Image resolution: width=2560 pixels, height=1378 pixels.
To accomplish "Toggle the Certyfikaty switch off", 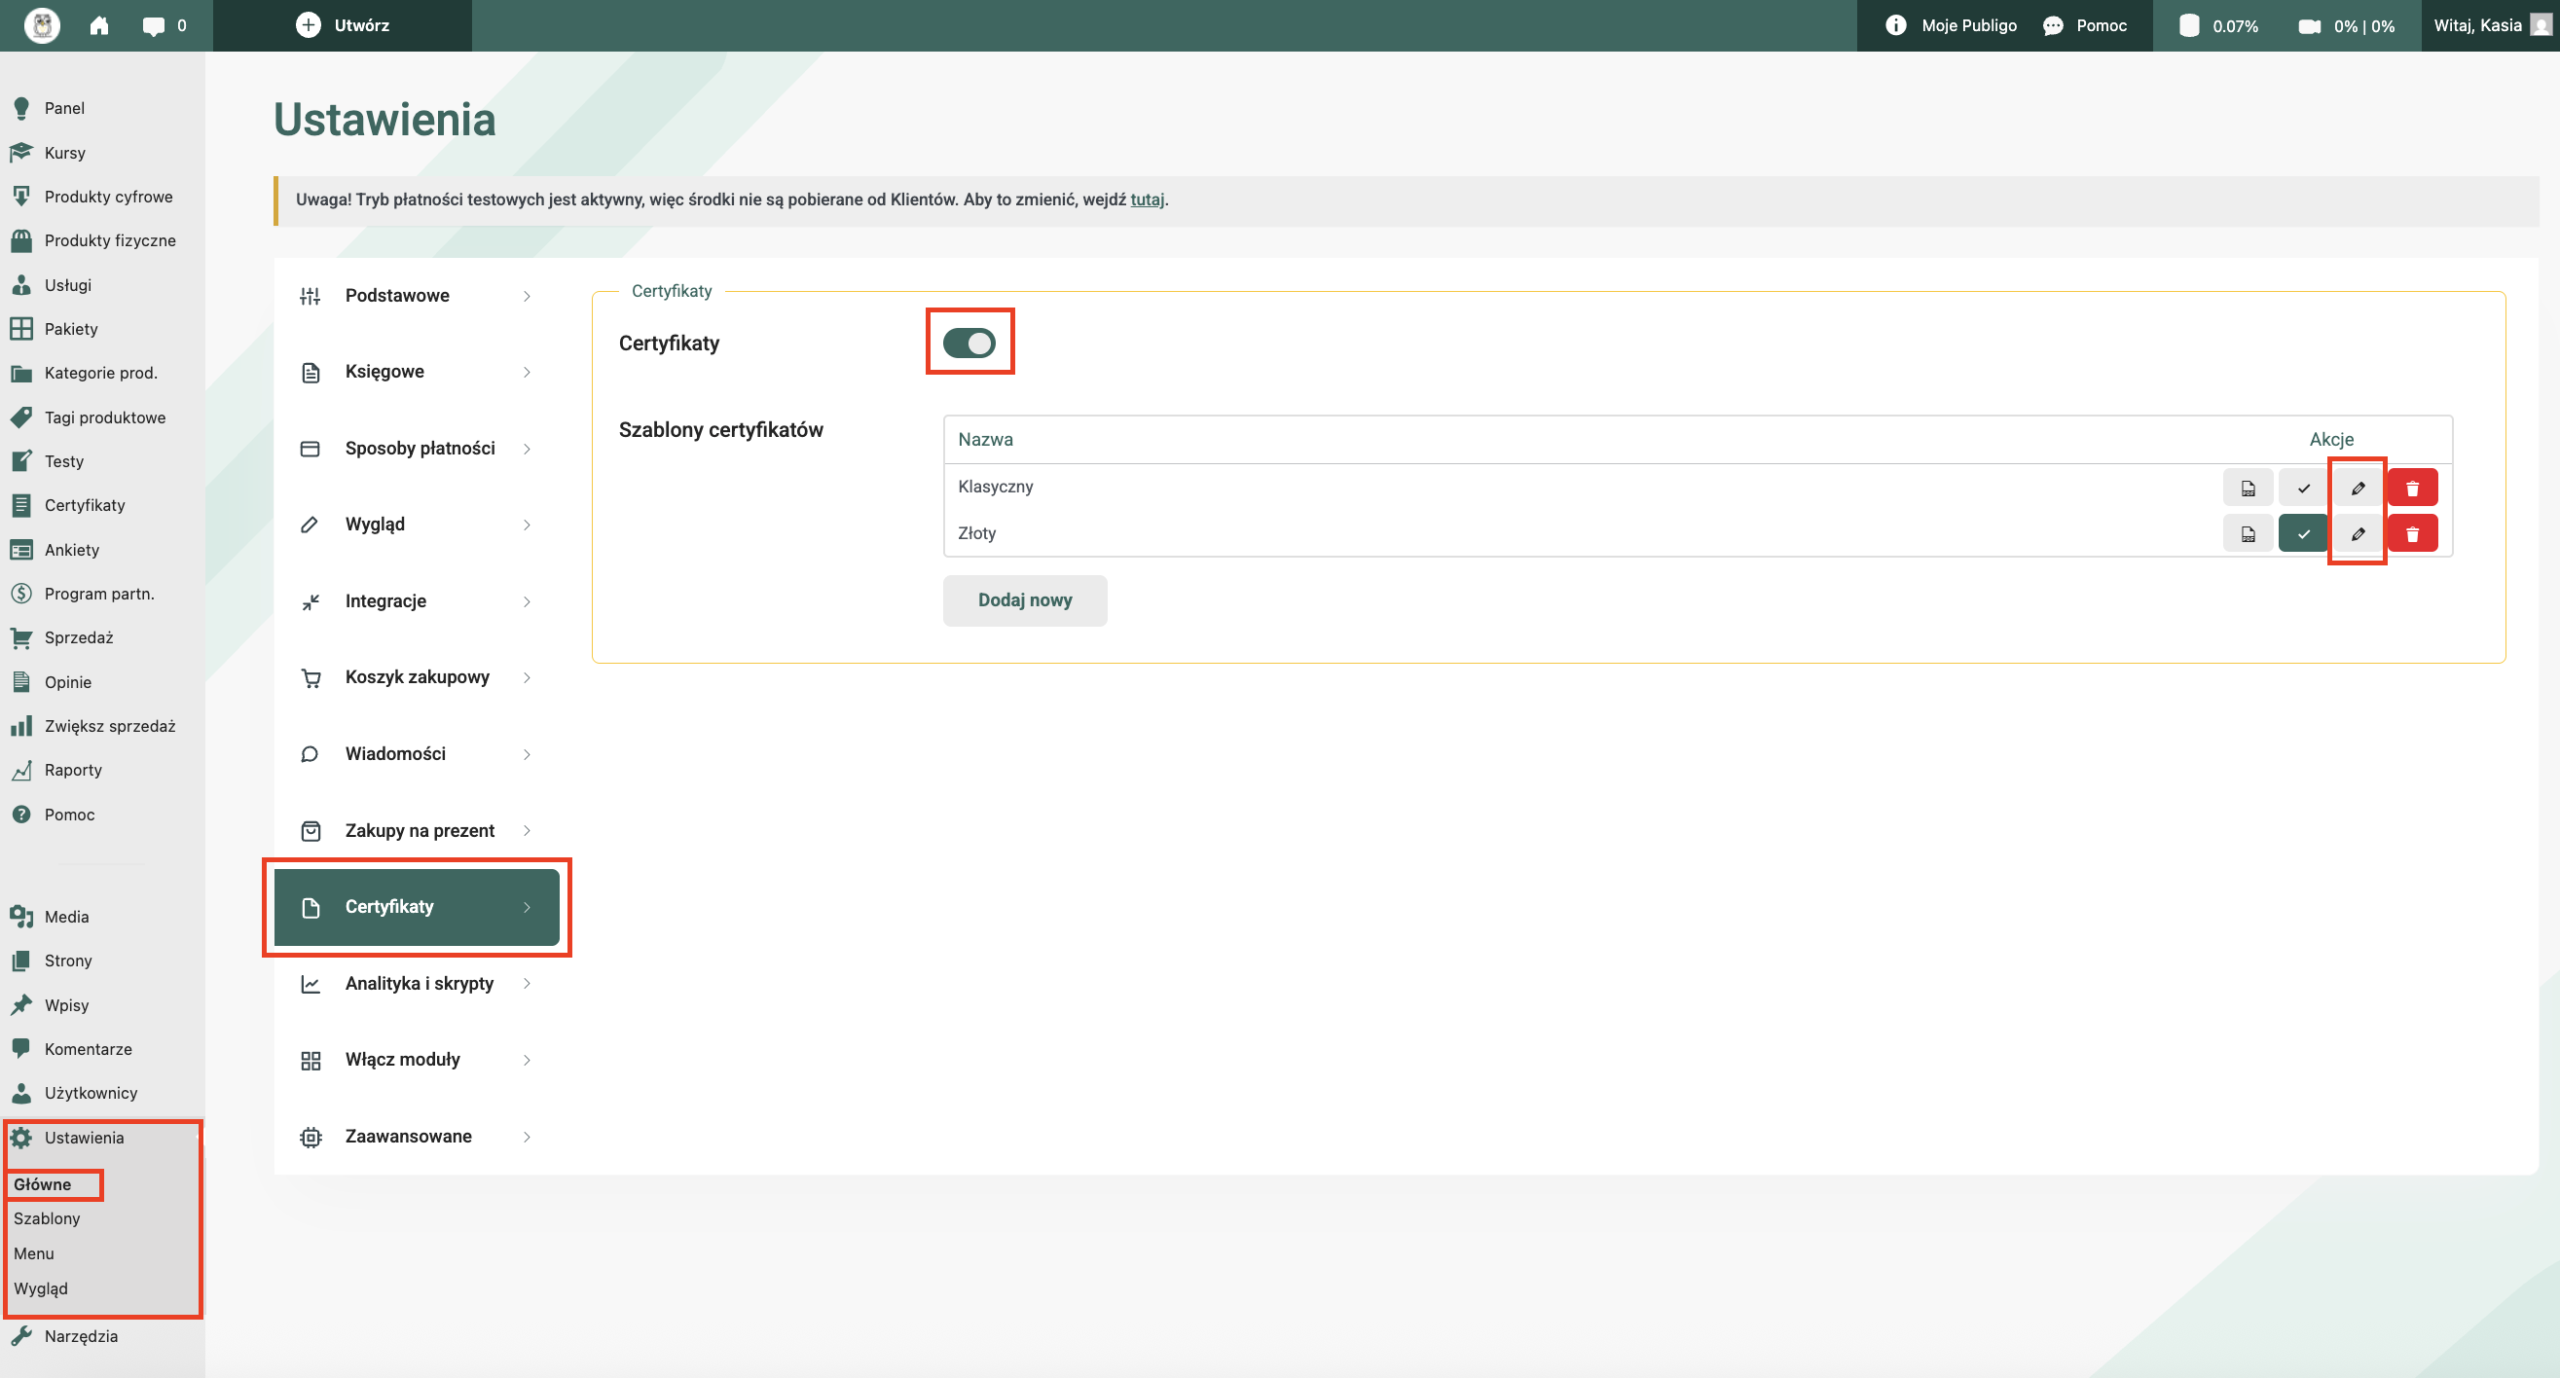I will 969,343.
